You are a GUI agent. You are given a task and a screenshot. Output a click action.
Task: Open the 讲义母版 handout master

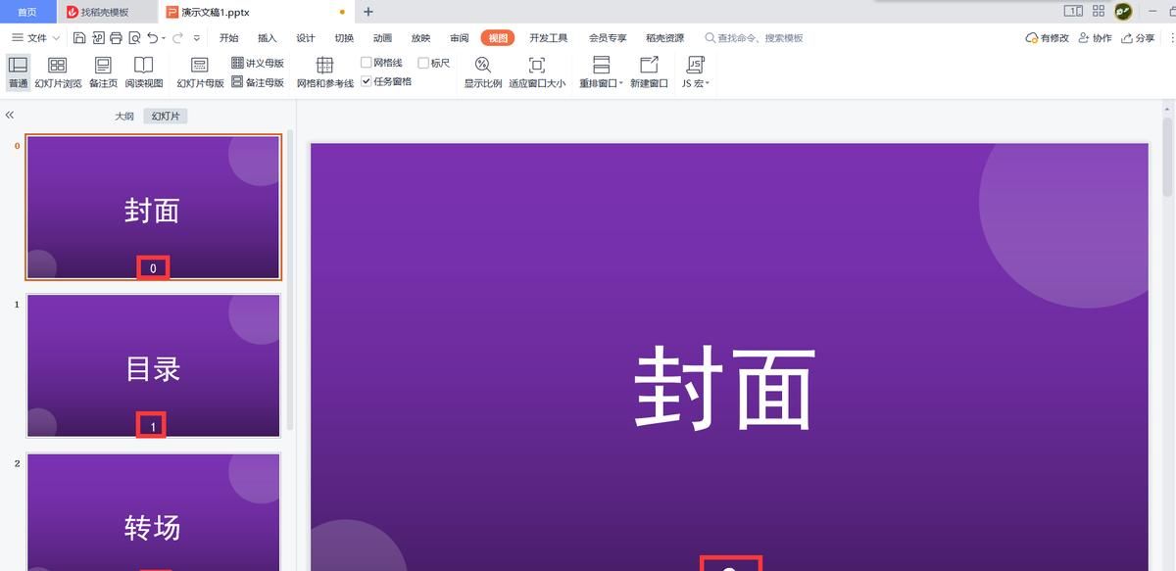tap(259, 62)
